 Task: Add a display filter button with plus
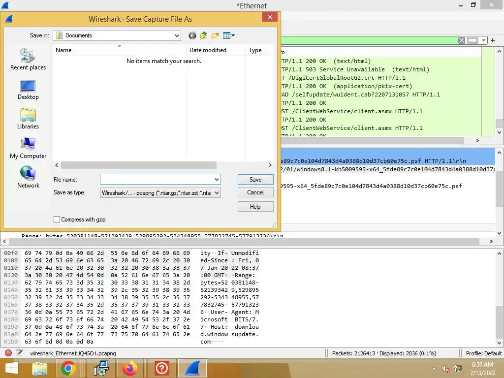(x=492, y=40)
